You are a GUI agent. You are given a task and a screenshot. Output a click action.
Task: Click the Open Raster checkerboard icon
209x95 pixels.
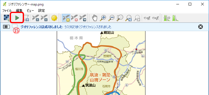point(6,18)
